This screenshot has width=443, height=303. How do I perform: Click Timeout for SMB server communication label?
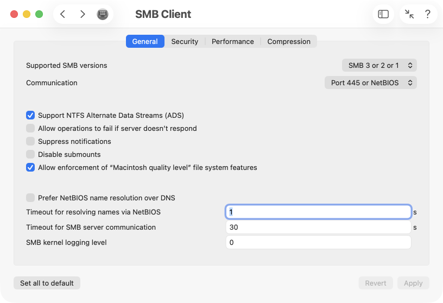click(91, 227)
